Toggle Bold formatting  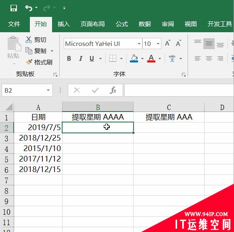[69, 58]
